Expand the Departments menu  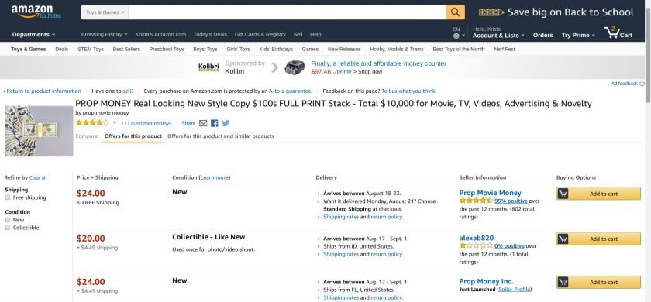pos(33,34)
